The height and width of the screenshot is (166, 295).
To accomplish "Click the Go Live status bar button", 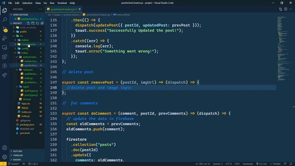I will (x=261, y=164).
